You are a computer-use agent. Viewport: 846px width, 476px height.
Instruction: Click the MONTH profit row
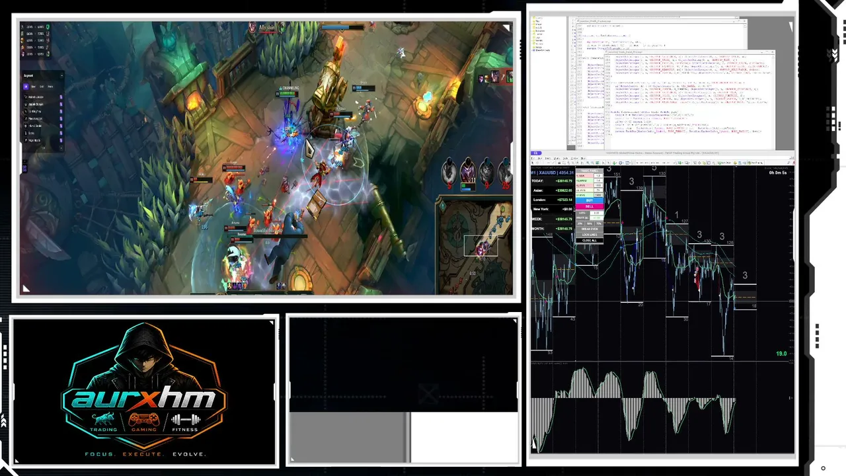[553, 229]
